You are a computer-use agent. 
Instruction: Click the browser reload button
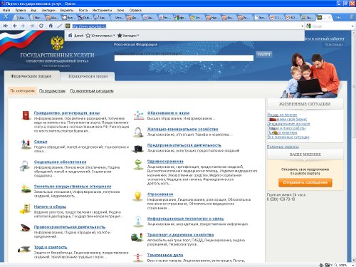pyautogui.click(x=41, y=26)
